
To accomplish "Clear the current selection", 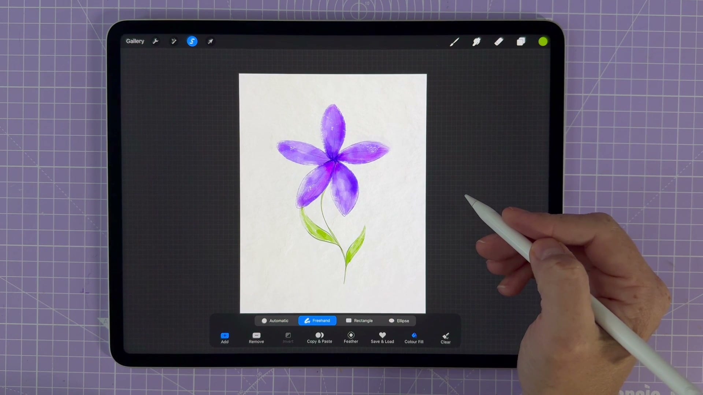I will pos(446,338).
